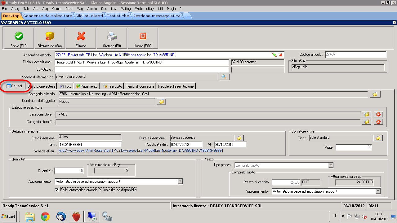Open Thunderbird from the taskbar
Viewport: 397px width, 223px height.
click(x=61, y=216)
